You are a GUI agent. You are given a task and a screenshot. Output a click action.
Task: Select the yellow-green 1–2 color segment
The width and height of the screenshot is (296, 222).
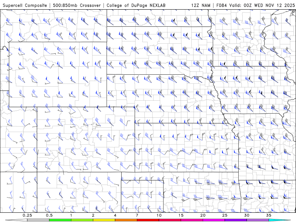click(82, 220)
